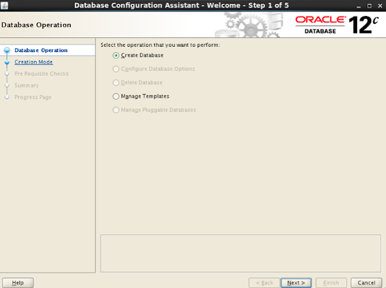386x288 pixels.
Task: Click the Oracle Database 12c logo
Action: [x=336, y=25]
